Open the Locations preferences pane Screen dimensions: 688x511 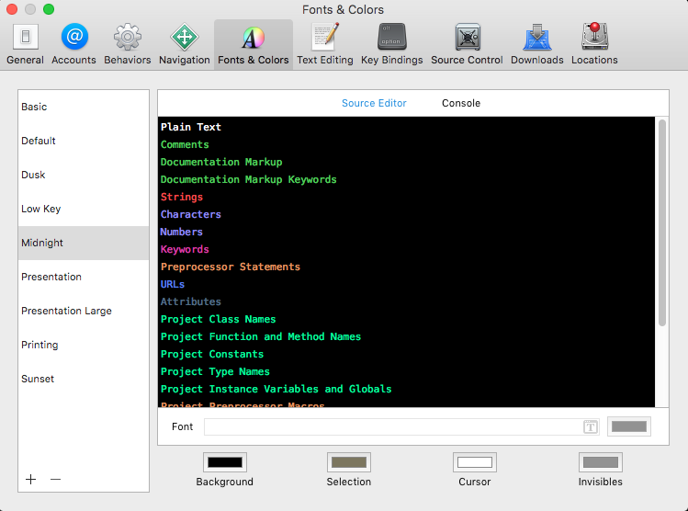click(x=594, y=44)
